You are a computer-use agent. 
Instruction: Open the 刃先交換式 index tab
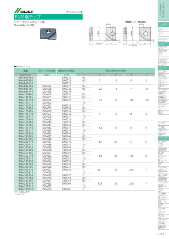click(x=163, y=51)
